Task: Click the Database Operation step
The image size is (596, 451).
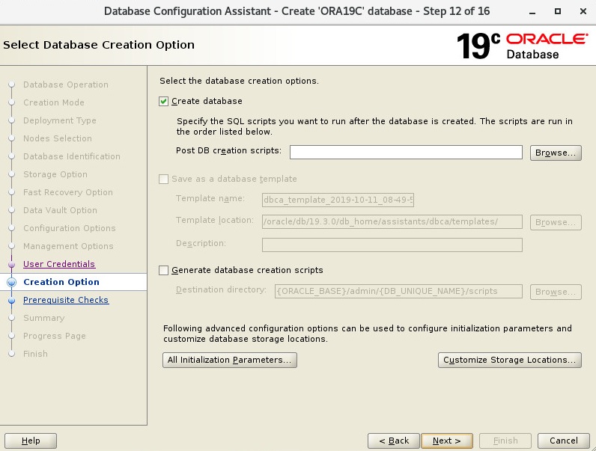Action: (66, 85)
